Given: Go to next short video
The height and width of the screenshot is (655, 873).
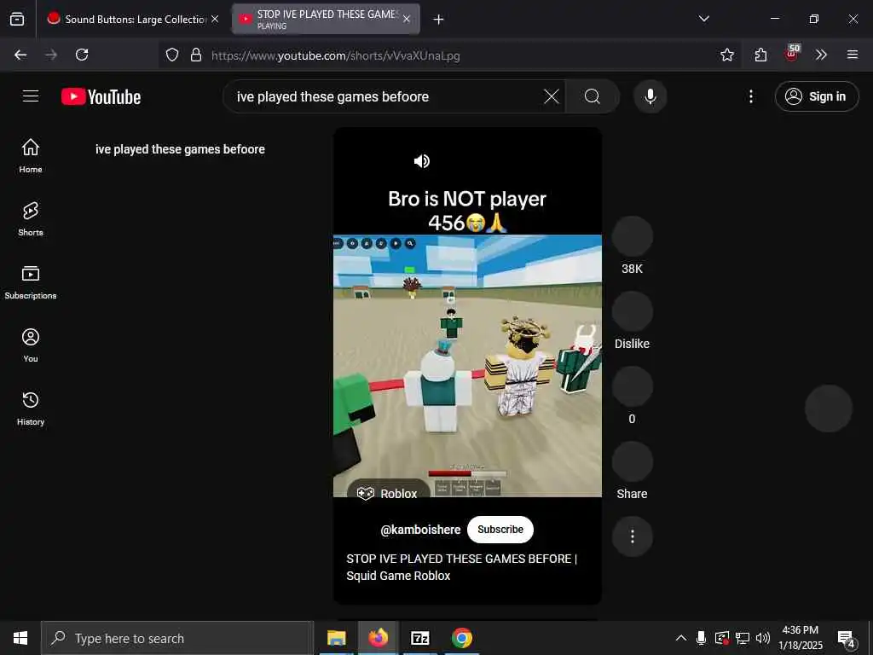Looking at the screenshot, I should [x=829, y=409].
